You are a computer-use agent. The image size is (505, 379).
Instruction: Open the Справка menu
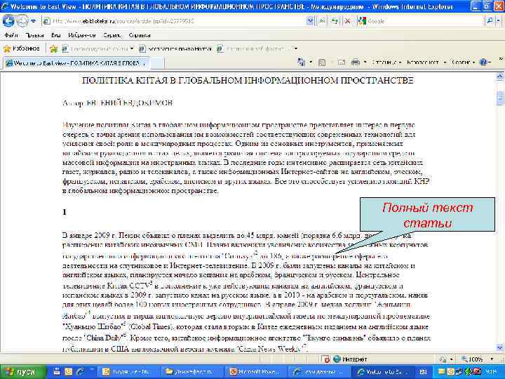[140, 35]
